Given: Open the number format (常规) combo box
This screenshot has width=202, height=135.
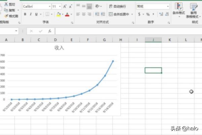Looking at the screenshot, I should [153, 6].
